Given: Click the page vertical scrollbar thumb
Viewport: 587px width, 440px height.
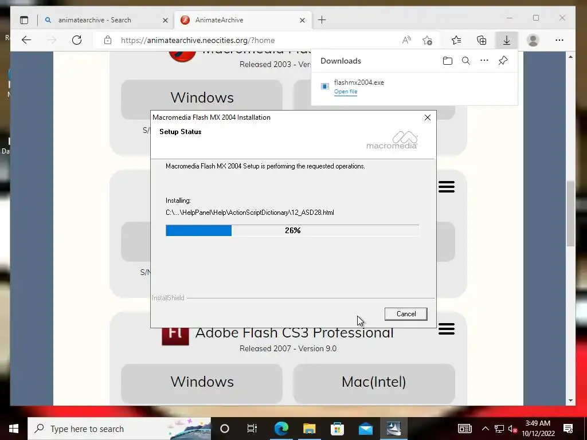Looking at the screenshot, I should coord(570,214).
